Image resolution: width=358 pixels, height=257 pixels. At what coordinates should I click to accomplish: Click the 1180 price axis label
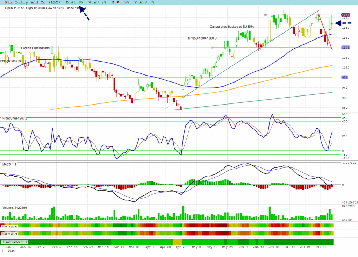[345, 28]
